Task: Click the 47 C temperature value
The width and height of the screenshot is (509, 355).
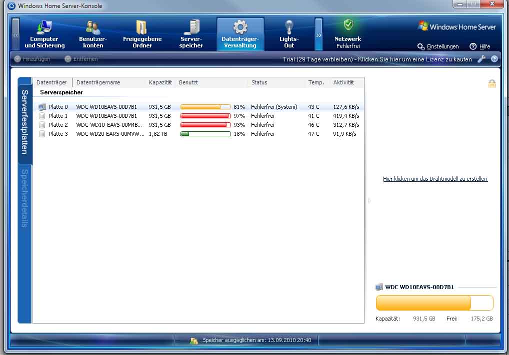Action: [313, 134]
